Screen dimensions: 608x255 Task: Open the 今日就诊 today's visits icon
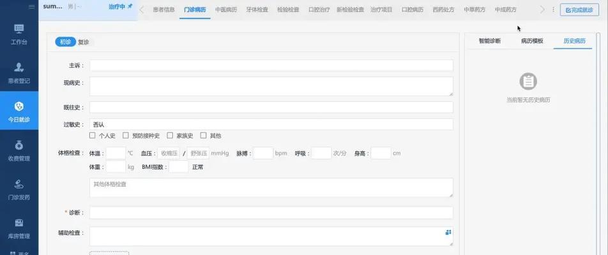[x=19, y=106]
